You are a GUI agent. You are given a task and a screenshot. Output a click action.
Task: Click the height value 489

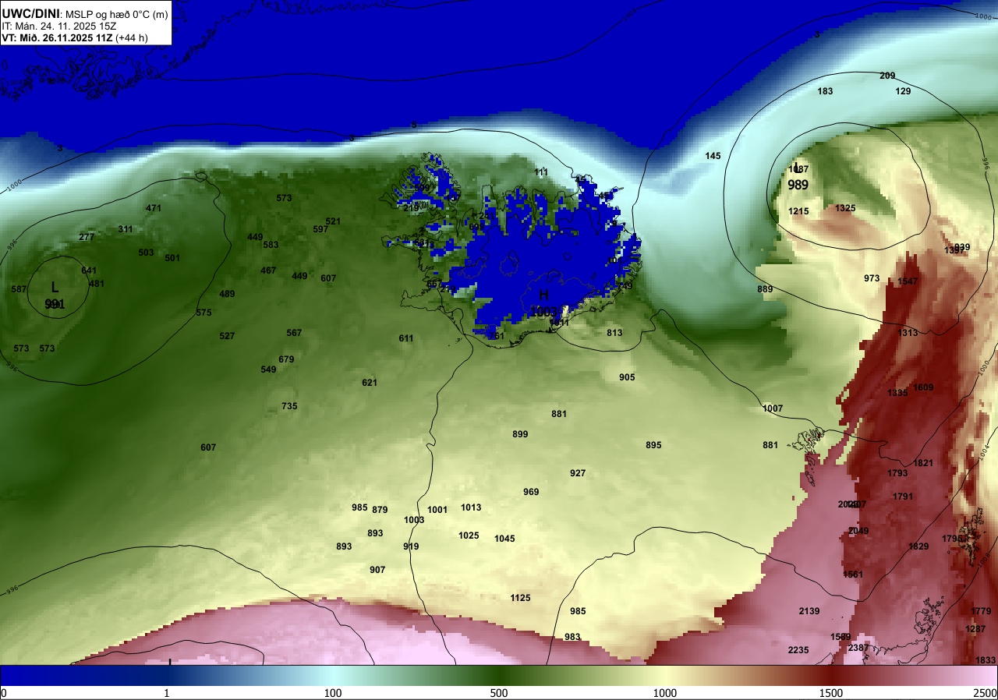[227, 294]
